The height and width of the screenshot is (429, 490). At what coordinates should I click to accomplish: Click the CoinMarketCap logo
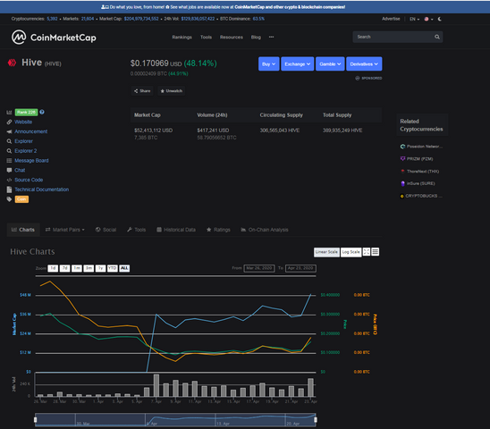(54, 38)
